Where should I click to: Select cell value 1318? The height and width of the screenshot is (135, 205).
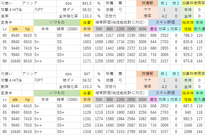pyautogui.click(x=87, y=132)
